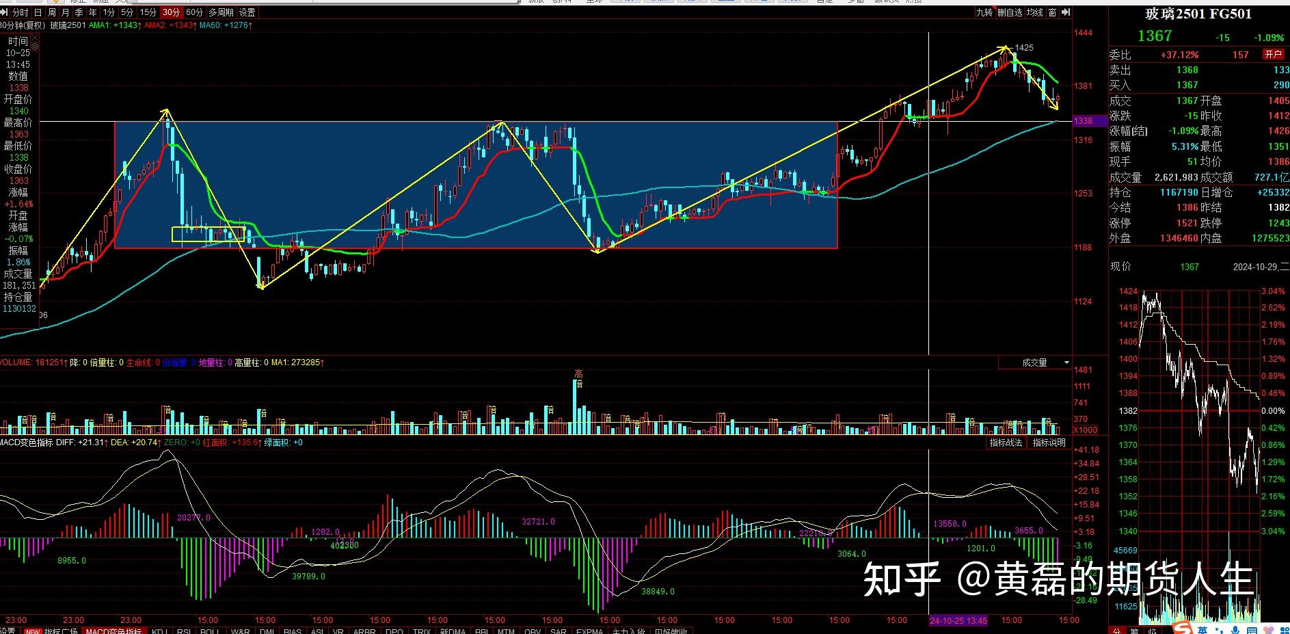Open the 多周期 multi-period selector

pos(221,12)
